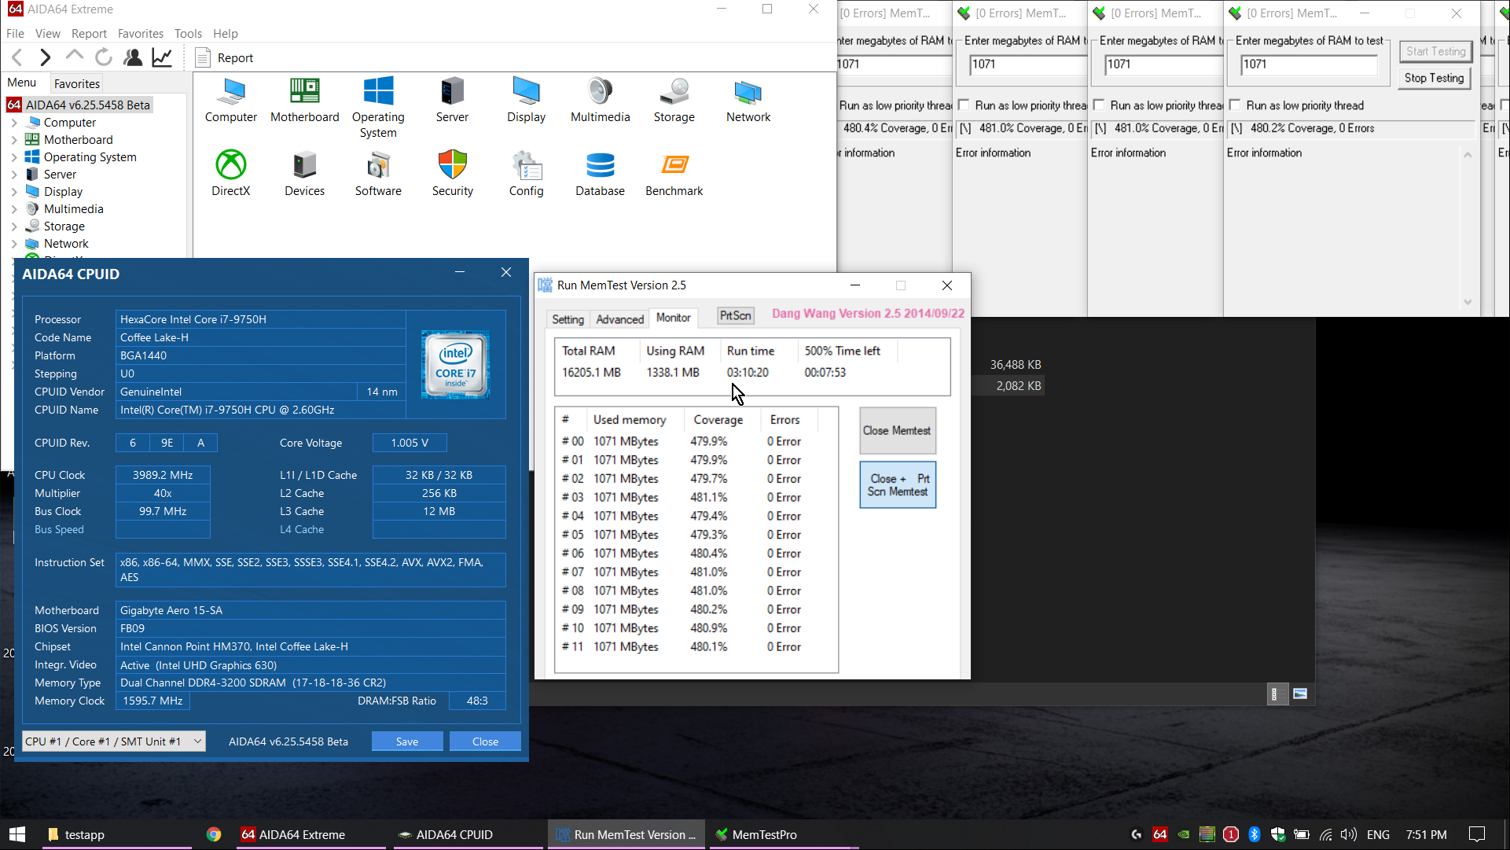Click the error info scrollbar down arrow

tap(1468, 301)
